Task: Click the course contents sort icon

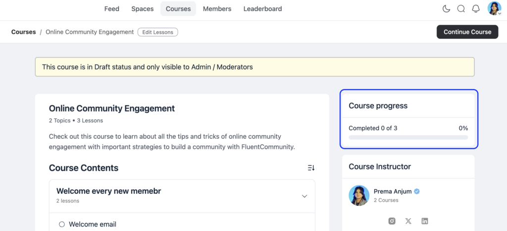Action: 311,168
